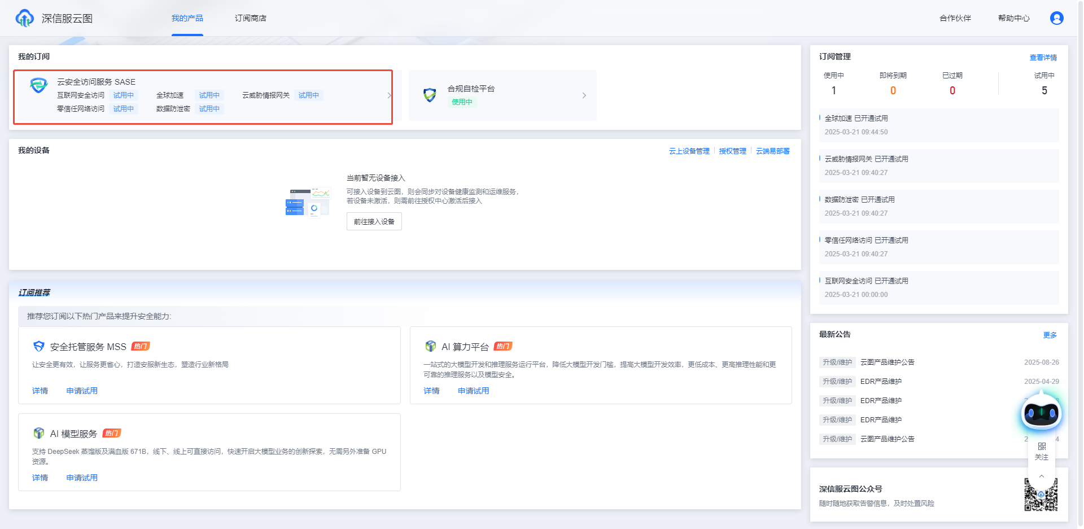Open 详情 for 安全托管服务 MSS
1084x529 pixels.
(40, 391)
